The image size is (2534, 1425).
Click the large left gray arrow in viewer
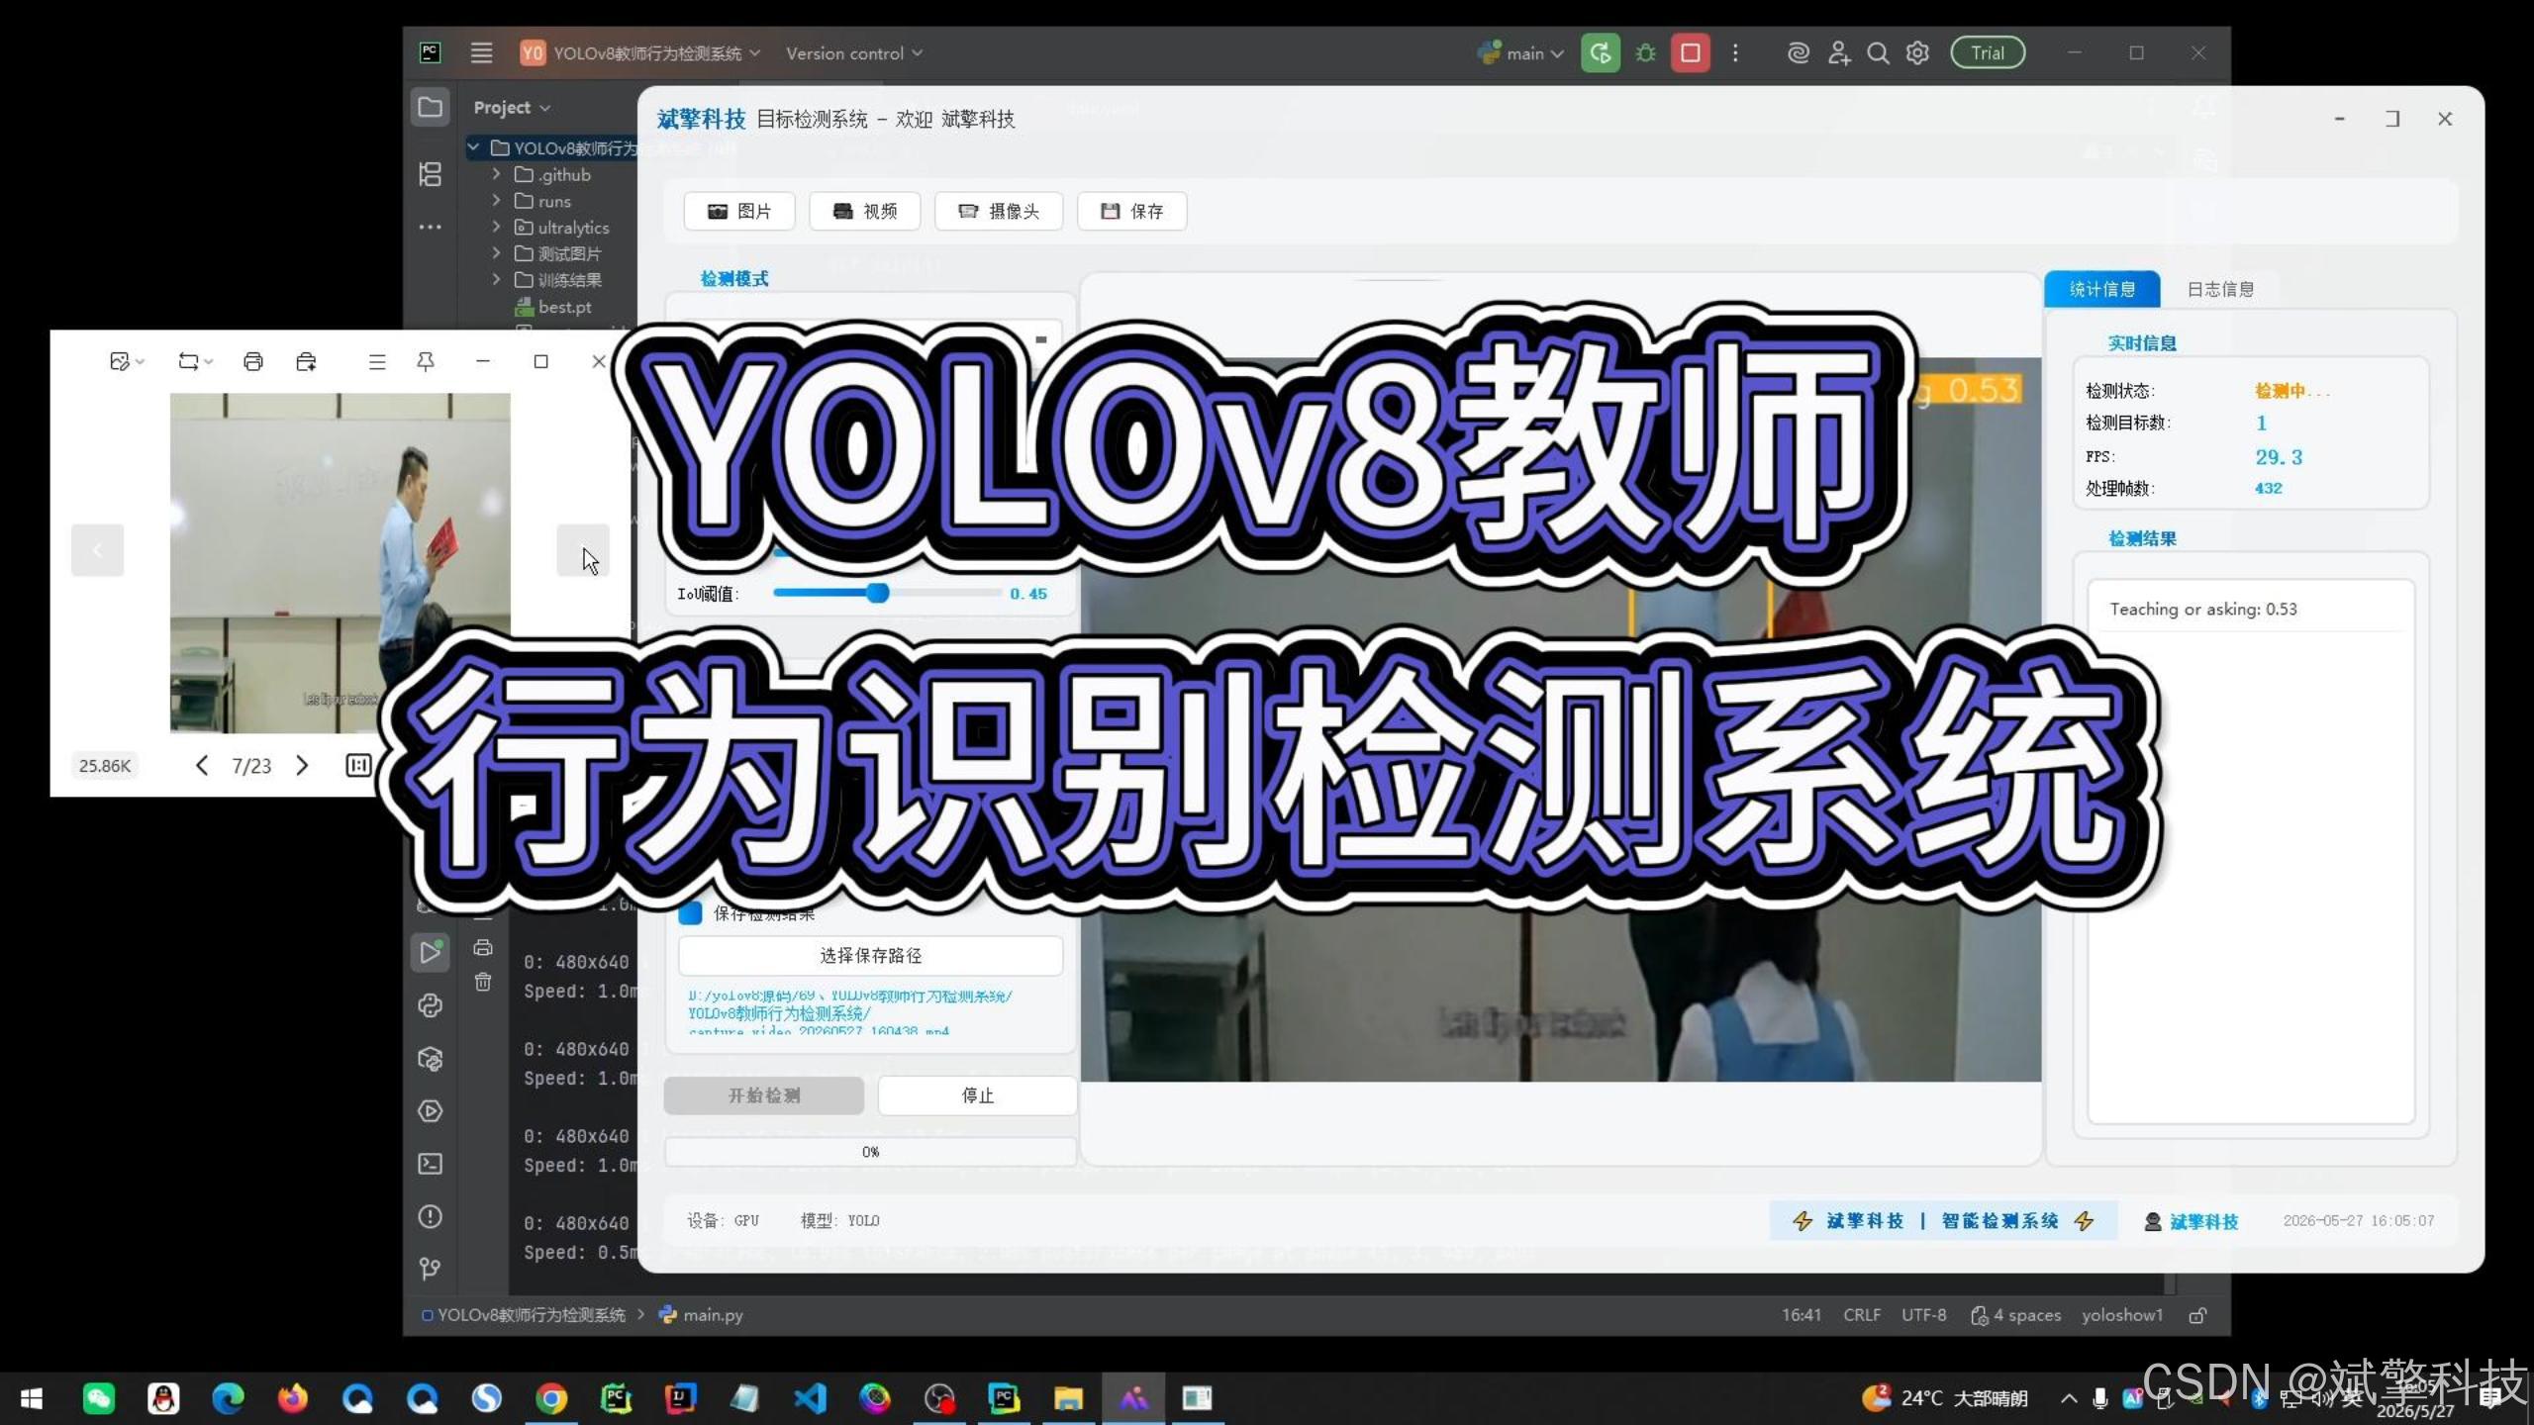(97, 550)
